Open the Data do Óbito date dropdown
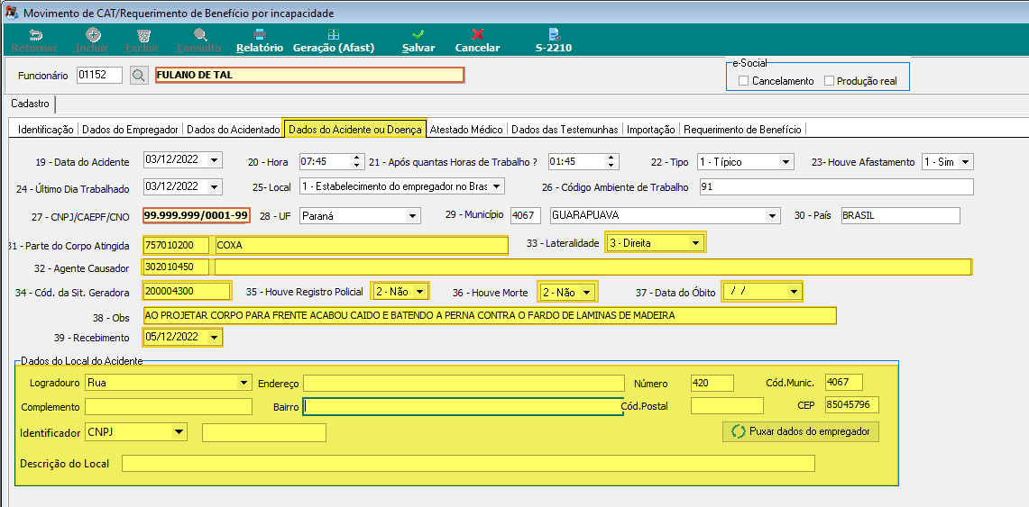This screenshot has height=507, width=1029. pos(794,292)
